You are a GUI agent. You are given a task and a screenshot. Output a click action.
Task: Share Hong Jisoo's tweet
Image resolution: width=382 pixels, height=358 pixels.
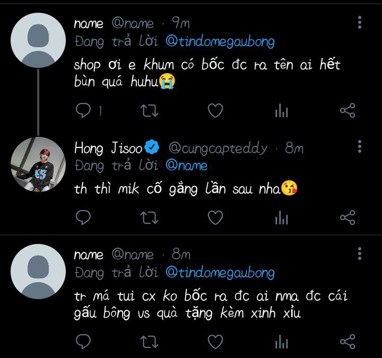348,217
